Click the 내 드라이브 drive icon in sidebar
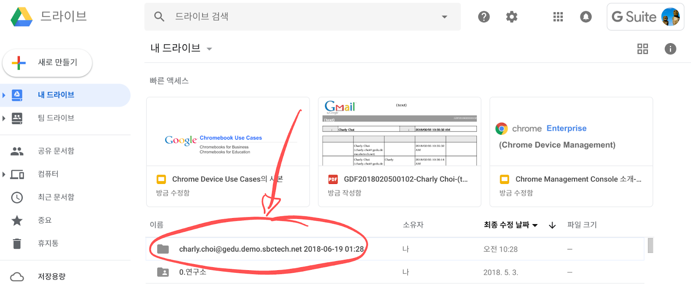 pos(17,95)
